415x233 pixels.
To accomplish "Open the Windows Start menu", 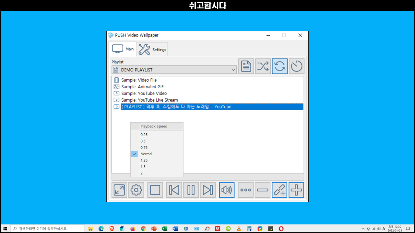I will coord(5,228).
